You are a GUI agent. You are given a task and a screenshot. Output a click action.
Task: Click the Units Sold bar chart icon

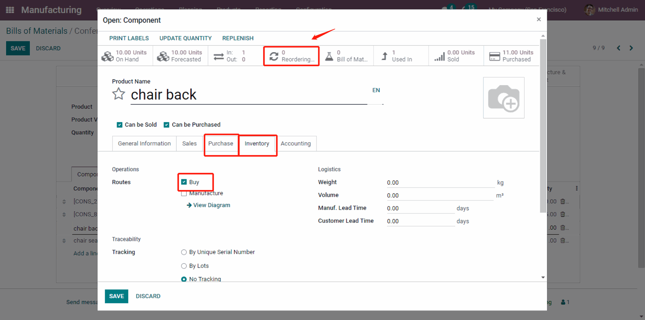(439, 56)
